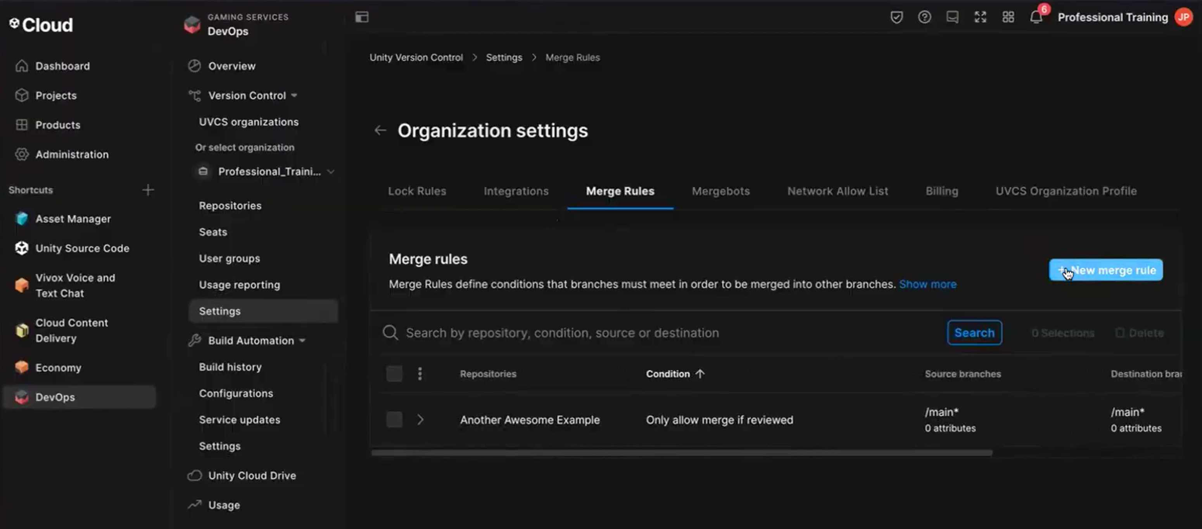Open the shield security icon
Screen dimensions: 1202x529
coord(896,17)
